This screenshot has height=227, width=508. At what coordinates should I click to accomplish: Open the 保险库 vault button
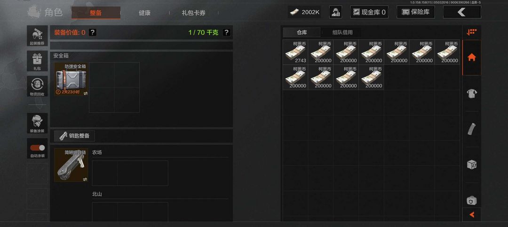[x=416, y=12]
